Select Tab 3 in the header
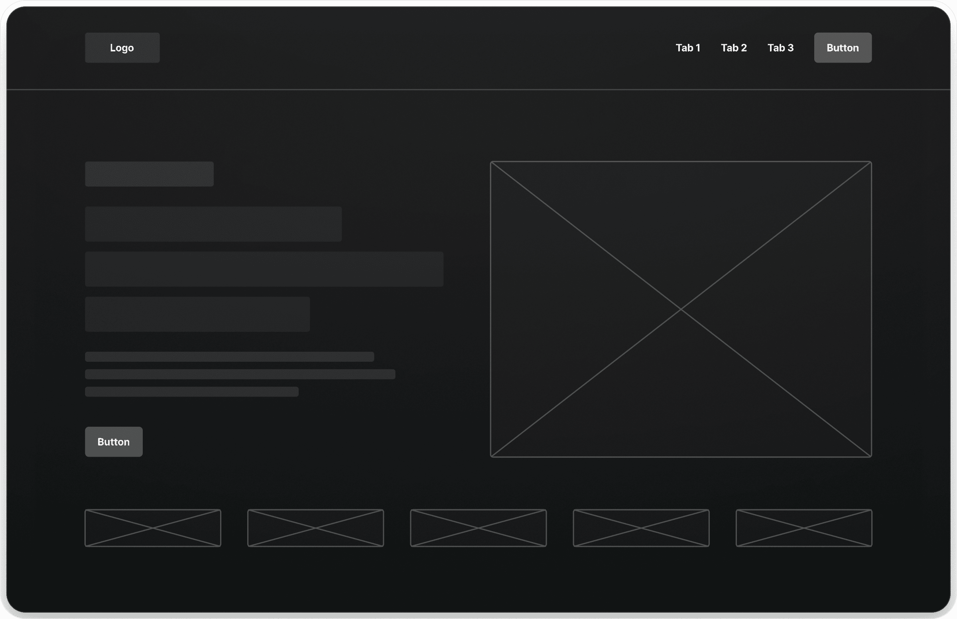The image size is (957, 619). 780,48
